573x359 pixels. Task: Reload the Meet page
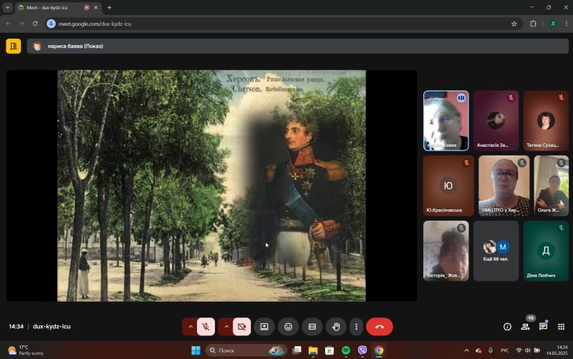click(35, 24)
